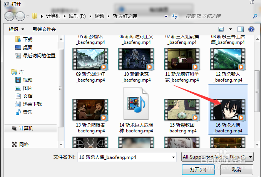Viewport: 261px width, 177px height.
Task: Open help with the question mark icon
Action: pos(251,30)
